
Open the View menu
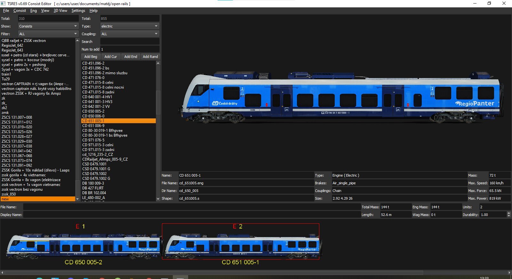(45, 11)
